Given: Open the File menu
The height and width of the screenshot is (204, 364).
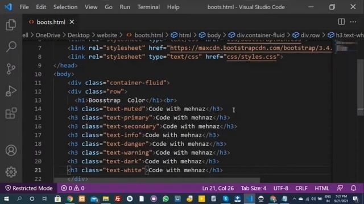Looking at the screenshot, I should 24,7.
